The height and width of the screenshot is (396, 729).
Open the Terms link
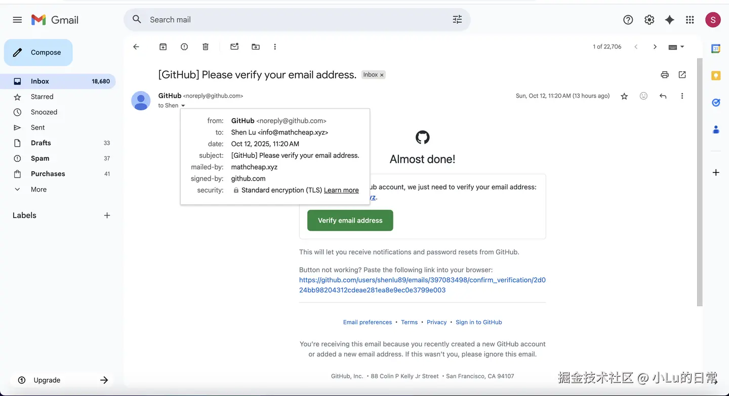410,322
